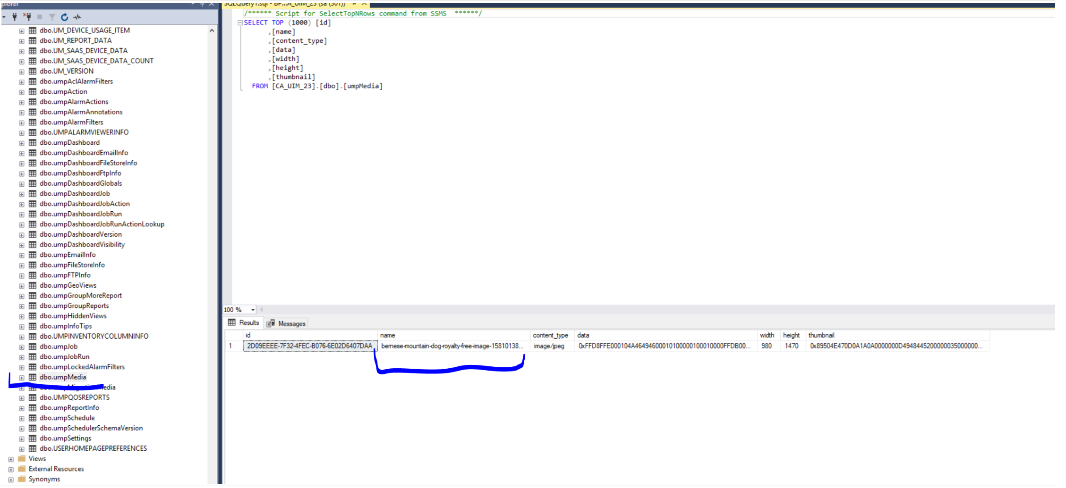Click the table icon beside dbo.umpAlarmFilters
Screen dimensions: 1066x488
tap(33, 122)
